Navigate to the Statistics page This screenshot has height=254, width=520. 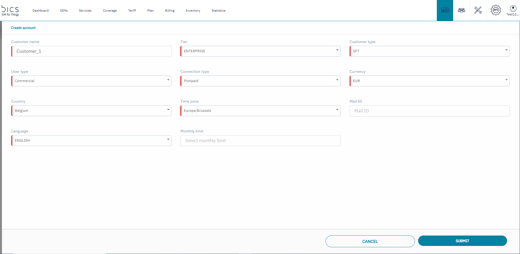click(x=218, y=11)
